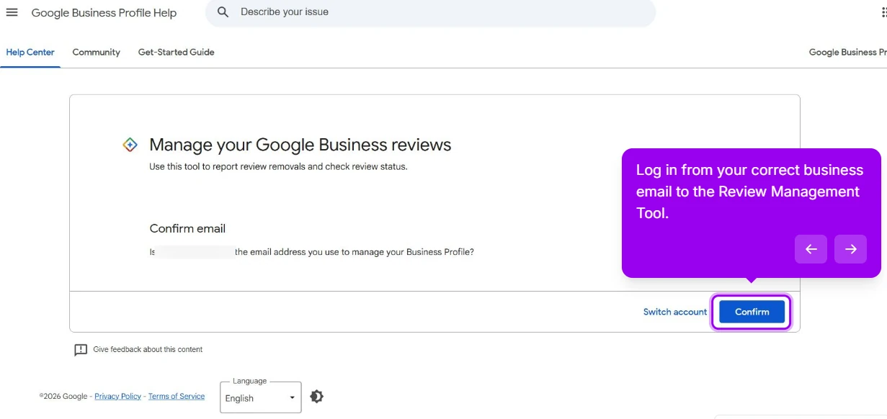The height and width of the screenshot is (419, 887).
Task: Click the Confirm email heading text
Action: pos(187,229)
